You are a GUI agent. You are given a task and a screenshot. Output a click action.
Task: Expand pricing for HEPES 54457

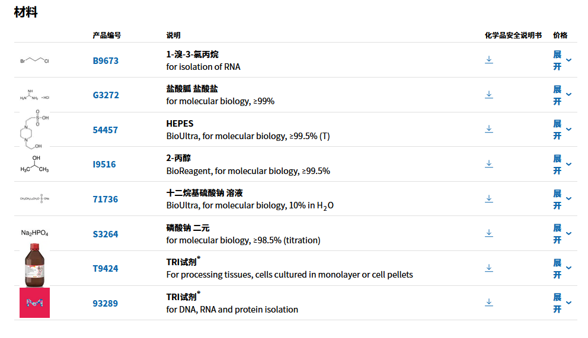point(562,130)
